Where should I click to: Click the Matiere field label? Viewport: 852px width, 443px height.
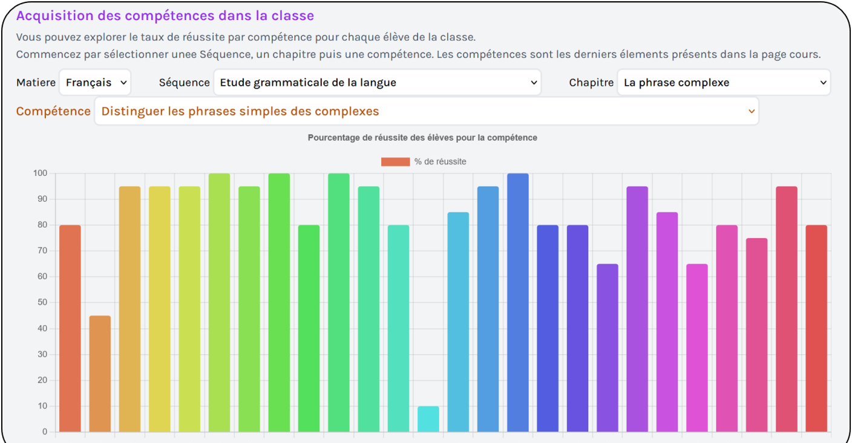click(36, 82)
